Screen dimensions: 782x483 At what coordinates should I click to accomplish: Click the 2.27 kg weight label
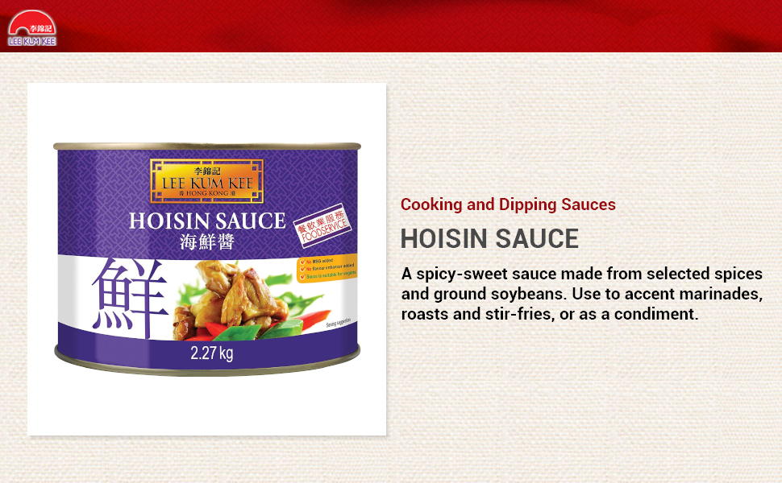[x=211, y=353]
